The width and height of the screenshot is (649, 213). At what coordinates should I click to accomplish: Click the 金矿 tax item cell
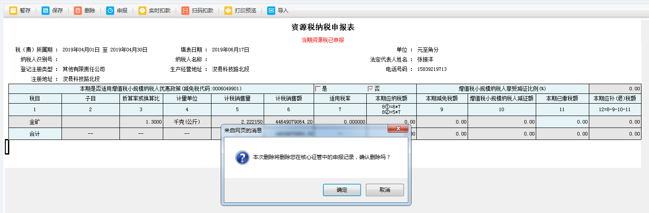pos(35,122)
